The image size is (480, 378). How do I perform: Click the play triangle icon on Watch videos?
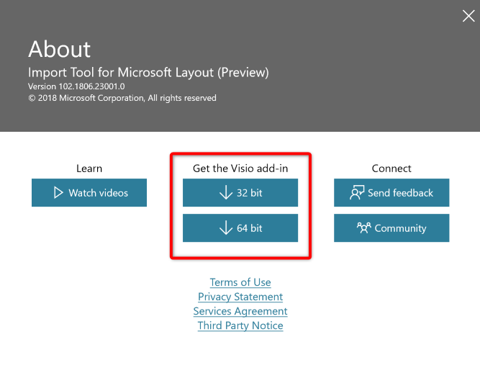point(58,193)
